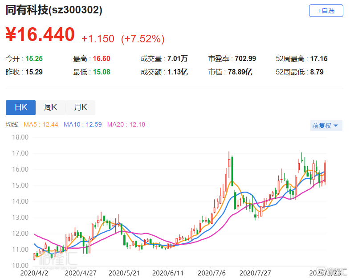
Task: Click the 2020/7/6 date axis label
Action: (x=212, y=273)
